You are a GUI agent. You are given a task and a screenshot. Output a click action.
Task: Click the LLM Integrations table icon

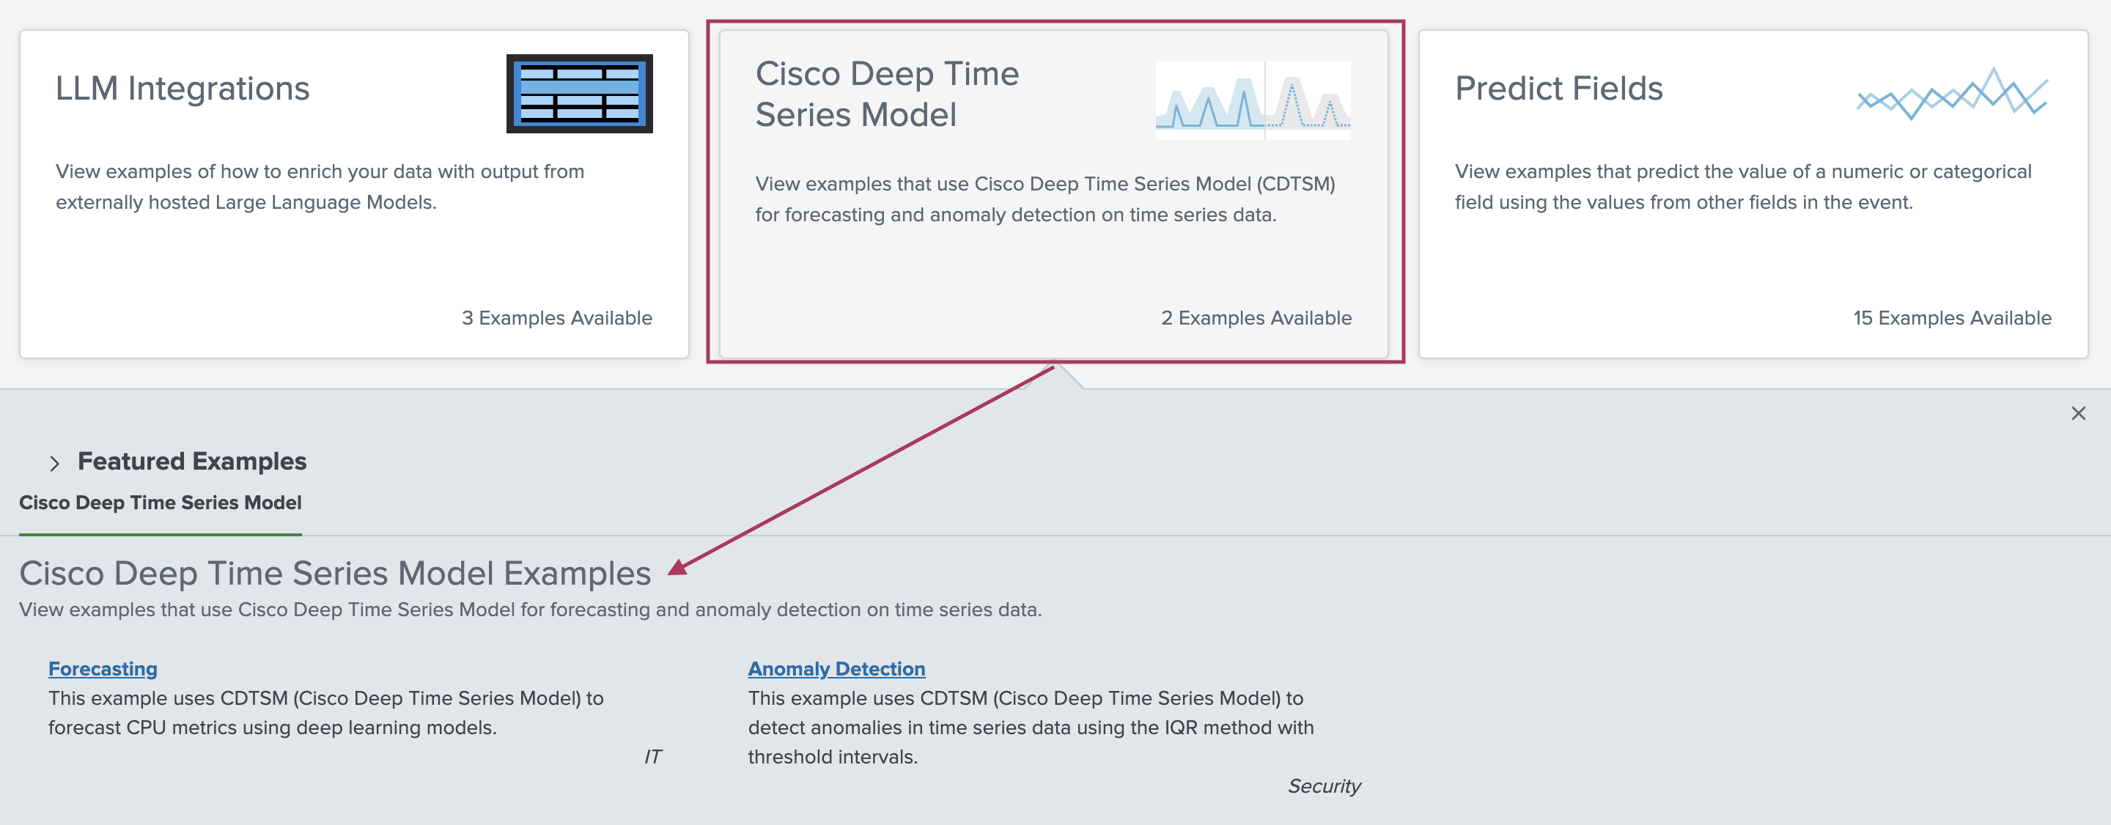(x=579, y=93)
